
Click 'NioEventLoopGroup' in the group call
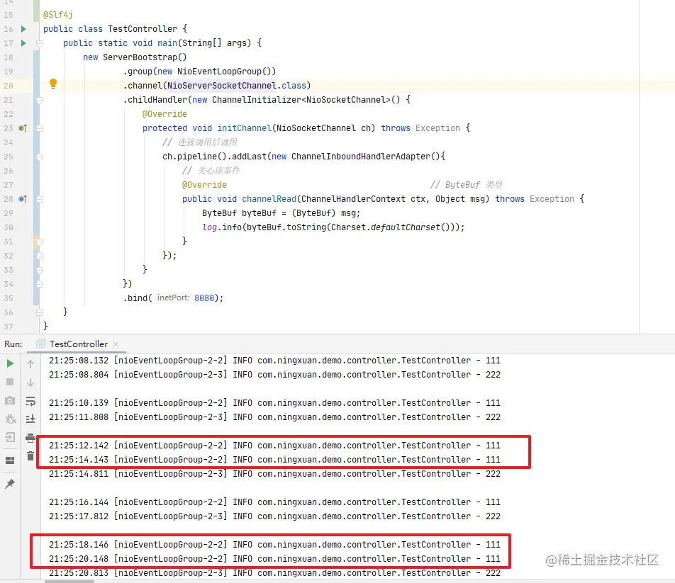coord(219,72)
